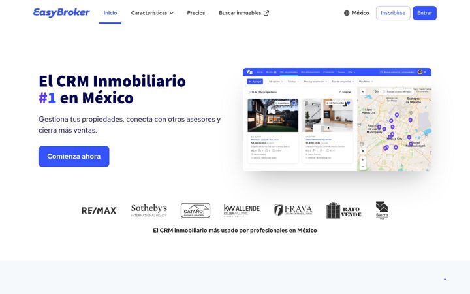
Task: Open the Ubicación filter dropdown
Action: (x=275, y=82)
